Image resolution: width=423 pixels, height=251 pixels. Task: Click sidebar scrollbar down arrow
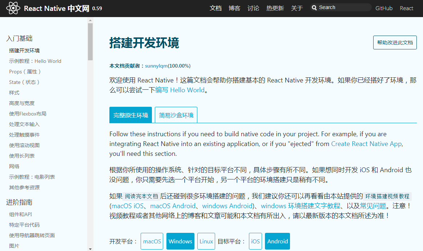pyautogui.click(x=90, y=249)
